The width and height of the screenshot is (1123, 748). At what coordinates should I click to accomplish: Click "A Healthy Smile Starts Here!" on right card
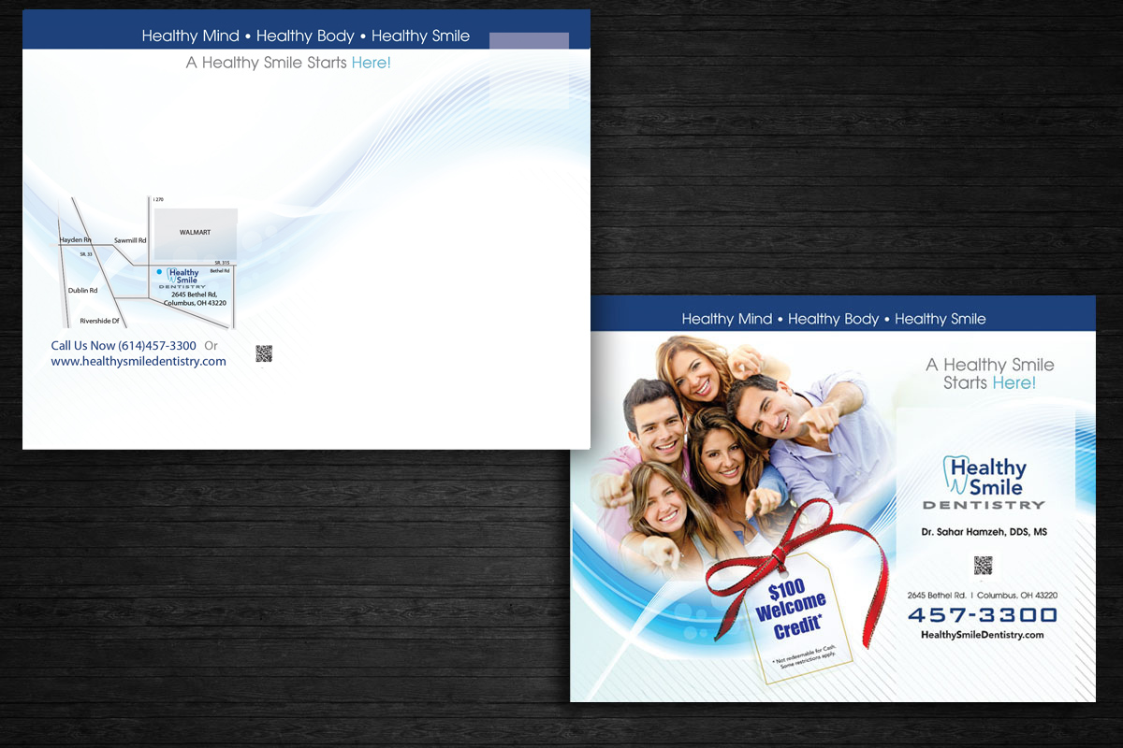pos(990,374)
